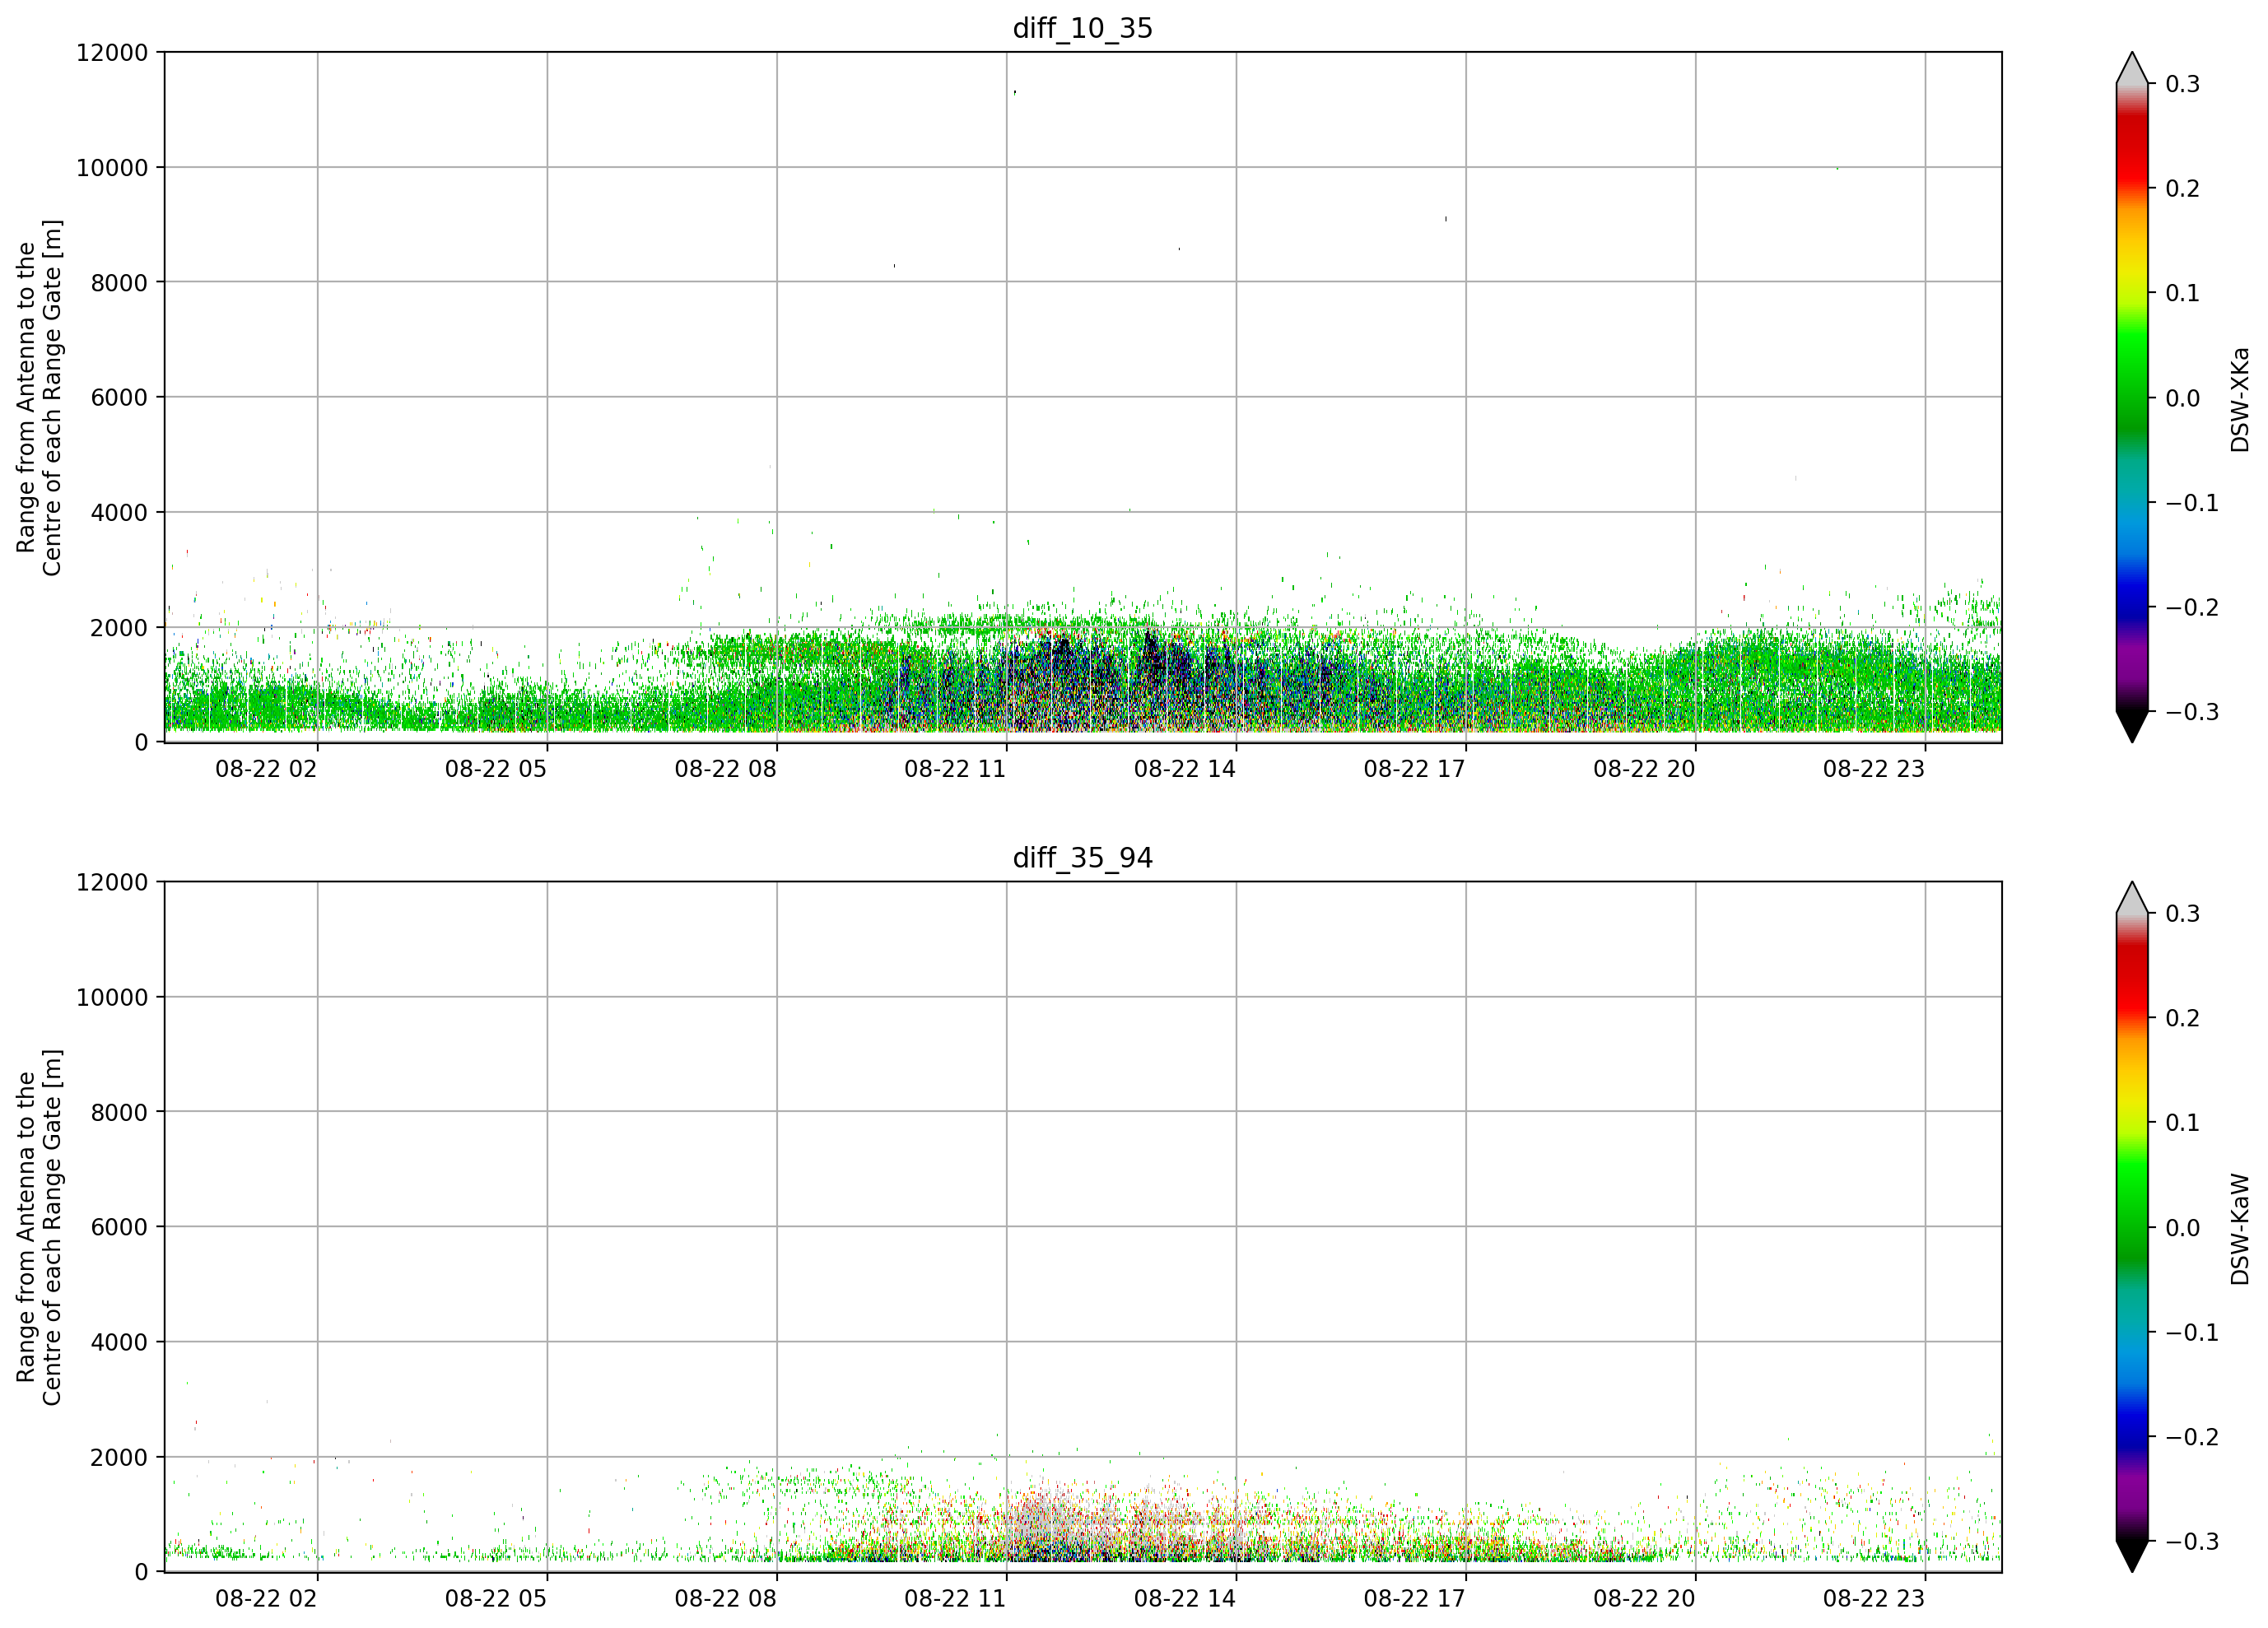Click the DSW-KaW colorbar label

pos(2239,1229)
